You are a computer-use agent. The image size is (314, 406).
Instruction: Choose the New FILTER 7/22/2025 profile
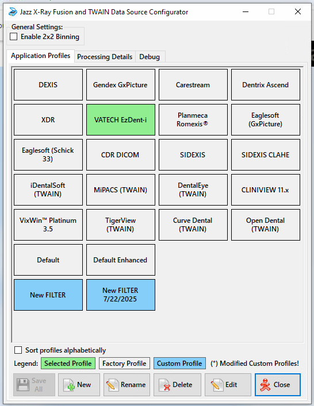tap(121, 295)
